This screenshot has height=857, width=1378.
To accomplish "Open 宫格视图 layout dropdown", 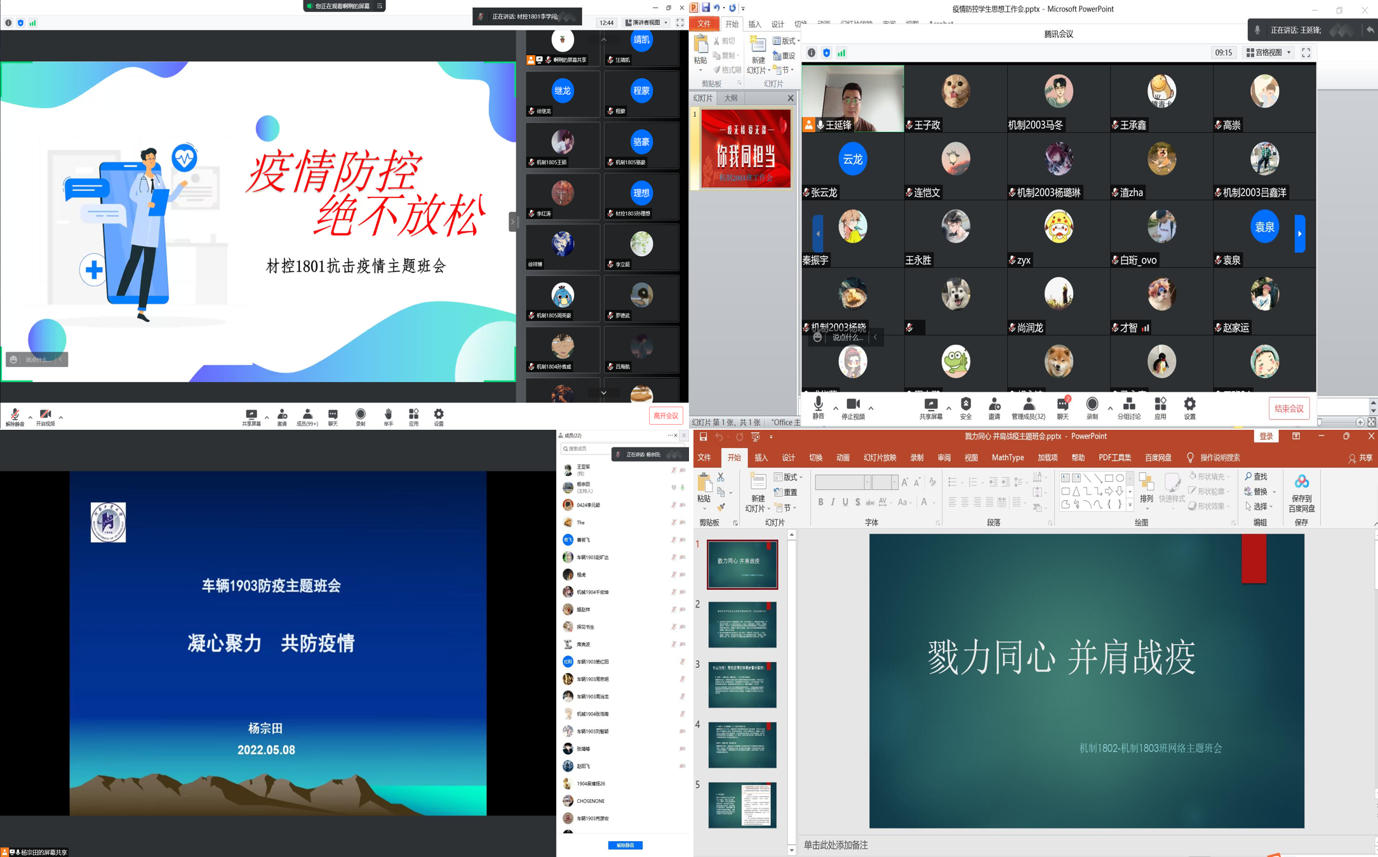I will coord(1268,53).
